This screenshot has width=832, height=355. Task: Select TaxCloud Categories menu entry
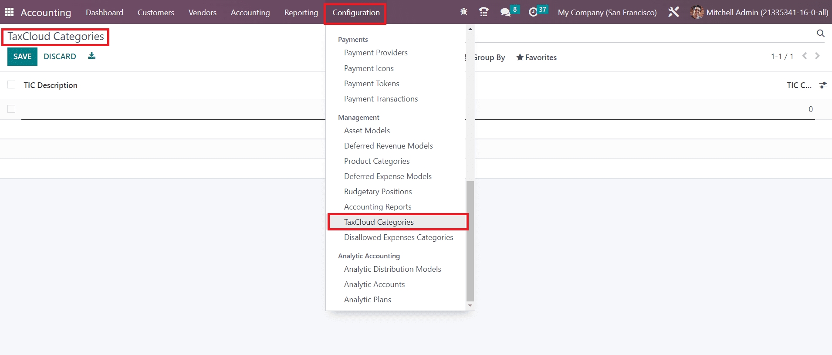(379, 222)
